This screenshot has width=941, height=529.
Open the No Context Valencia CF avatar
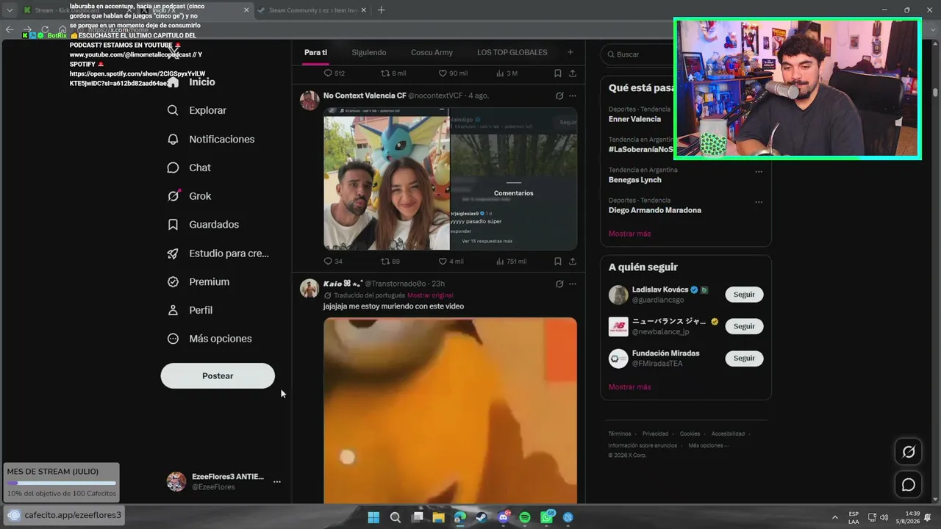[x=310, y=100]
